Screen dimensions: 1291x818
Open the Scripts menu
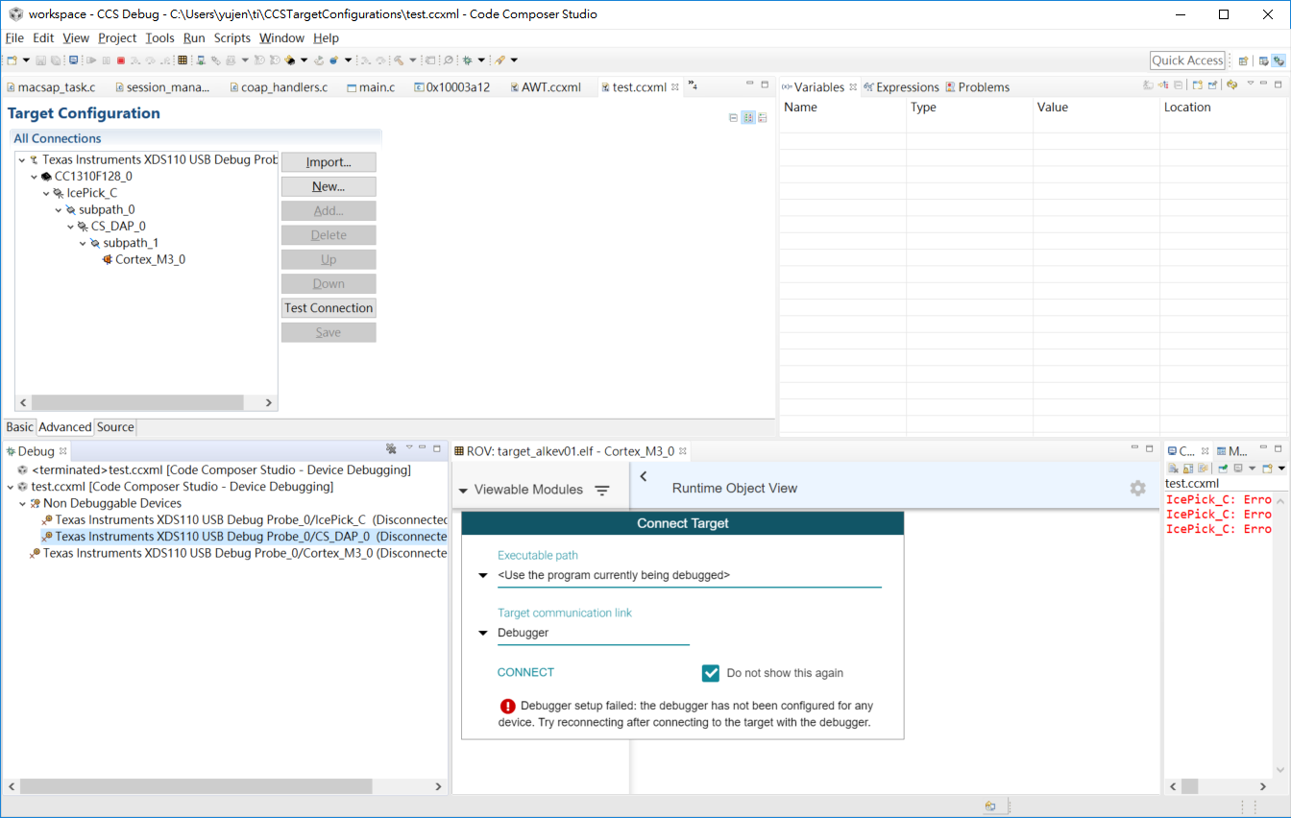pyautogui.click(x=231, y=38)
